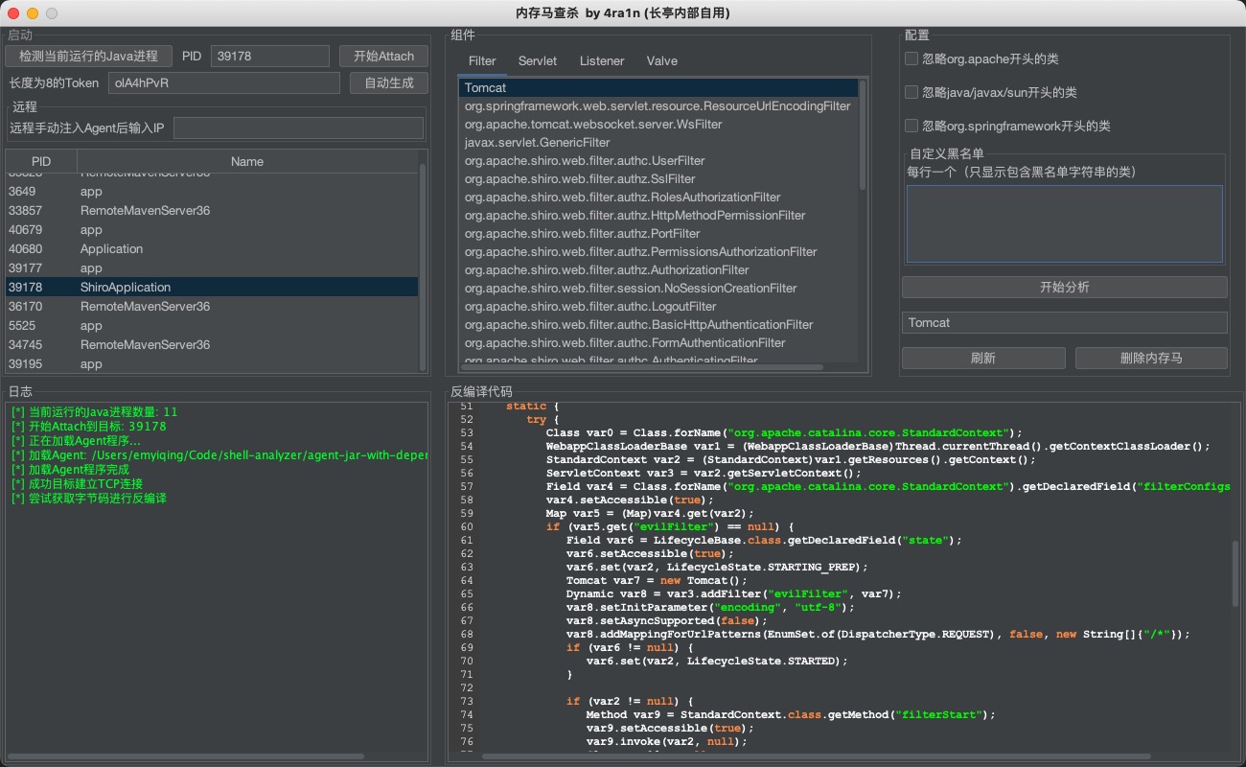The image size is (1246, 767).
Task: Click log line 开始Attach到目标: 39178
Action: pyautogui.click(x=88, y=427)
